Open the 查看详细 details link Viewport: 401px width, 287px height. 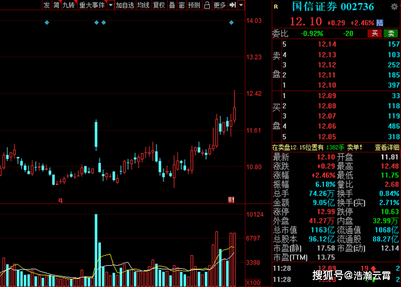(387, 147)
